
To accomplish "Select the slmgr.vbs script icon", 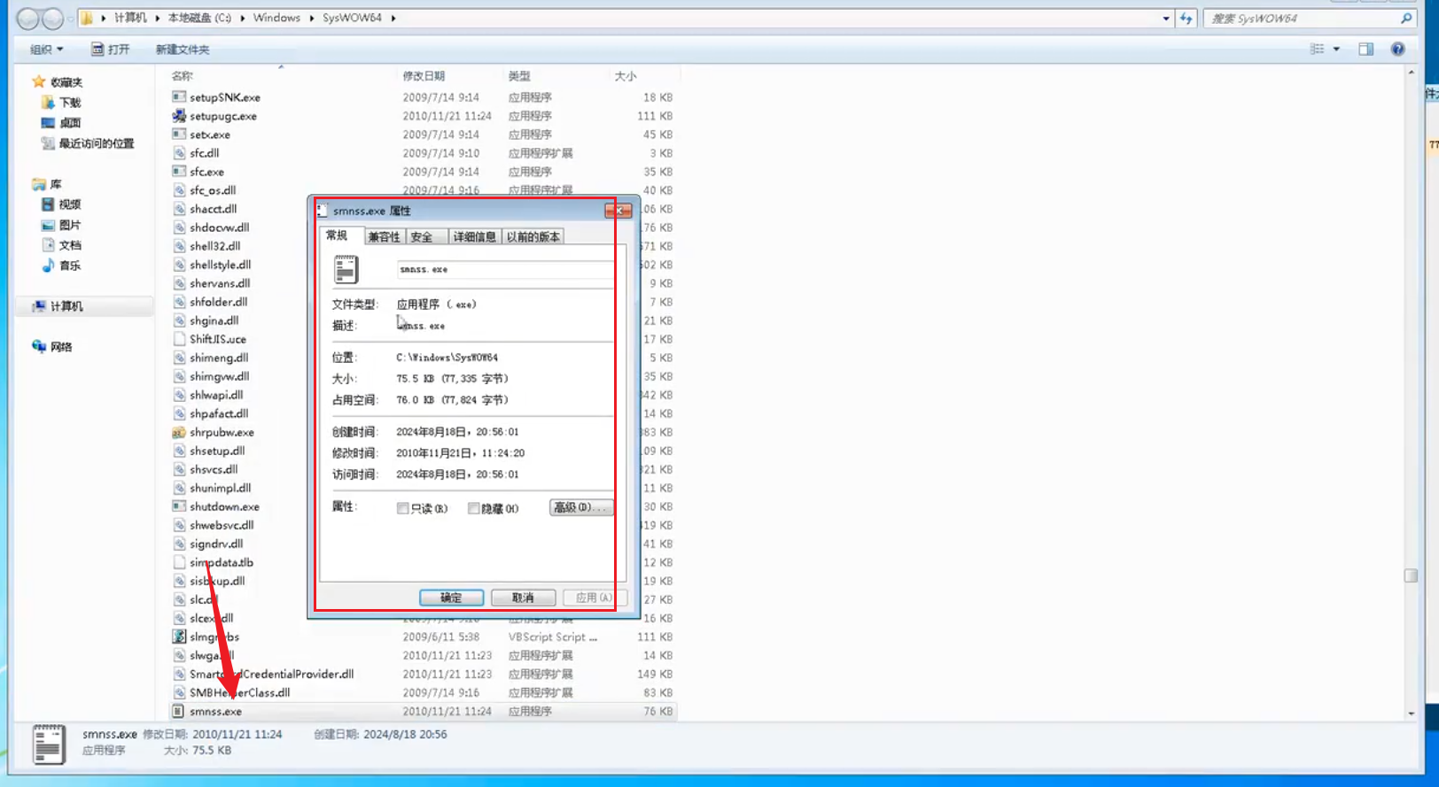I will (179, 637).
